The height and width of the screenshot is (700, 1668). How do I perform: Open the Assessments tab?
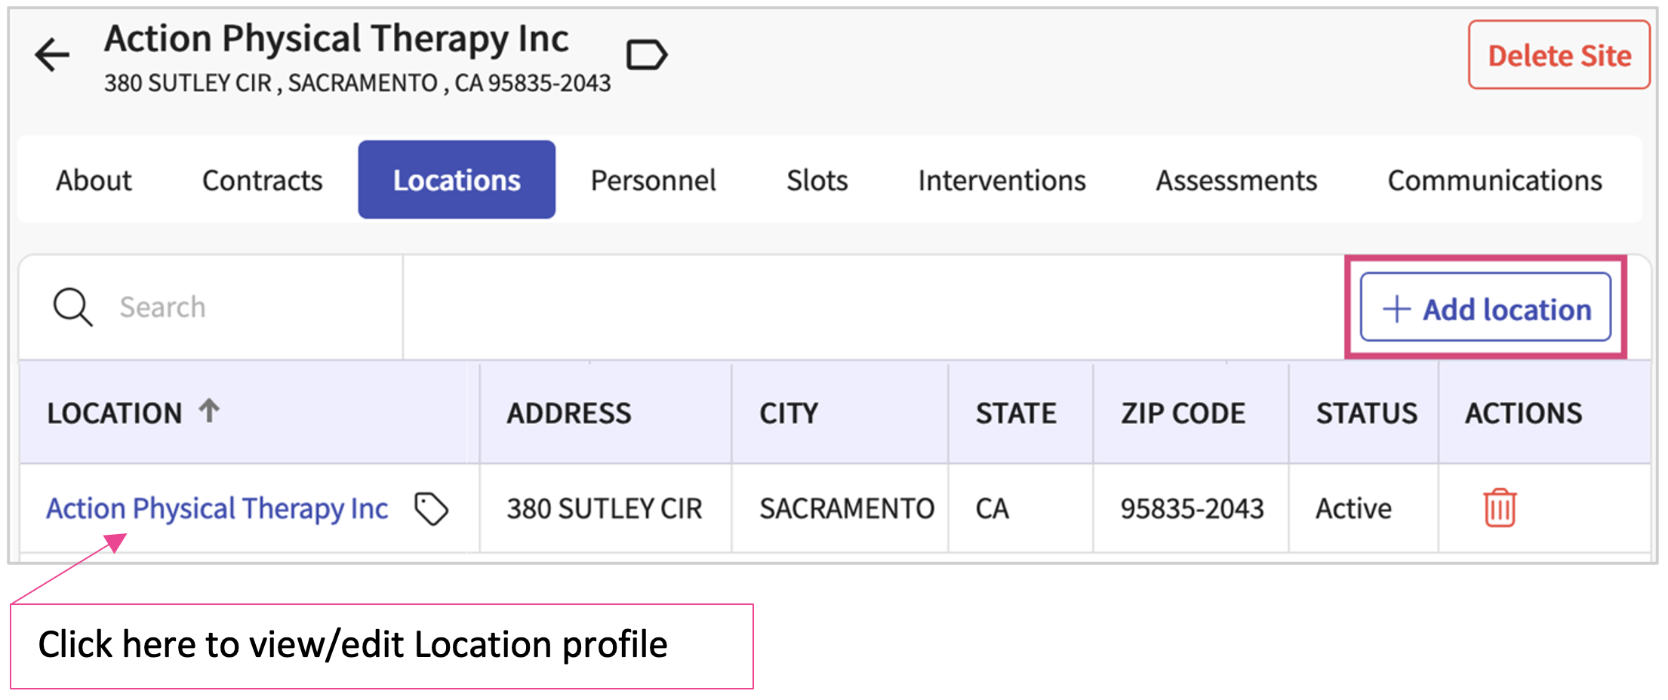(x=1236, y=180)
